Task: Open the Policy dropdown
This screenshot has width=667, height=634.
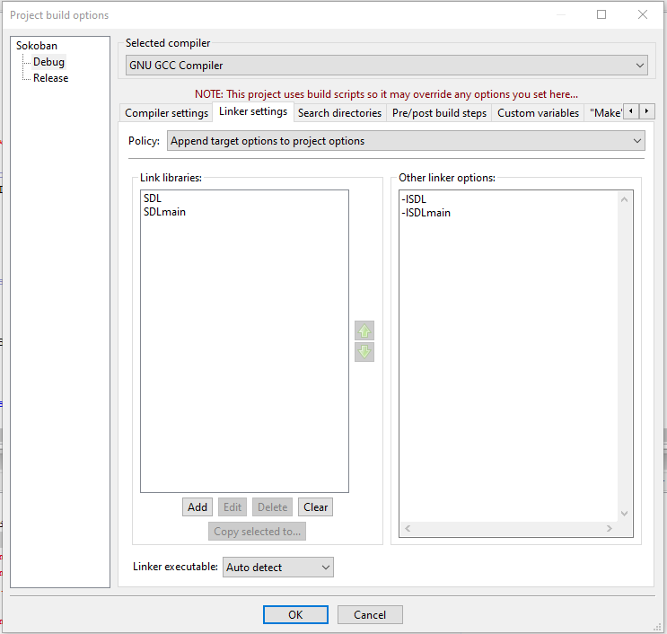Action: pos(406,141)
